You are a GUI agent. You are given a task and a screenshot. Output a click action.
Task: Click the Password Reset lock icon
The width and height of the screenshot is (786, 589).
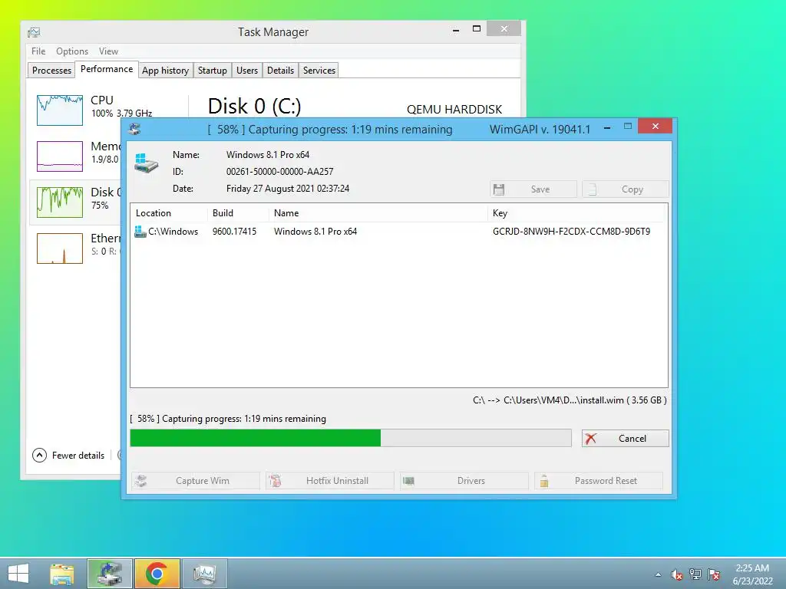pos(544,481)
